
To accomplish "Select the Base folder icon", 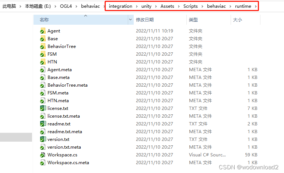I will 43,39.
